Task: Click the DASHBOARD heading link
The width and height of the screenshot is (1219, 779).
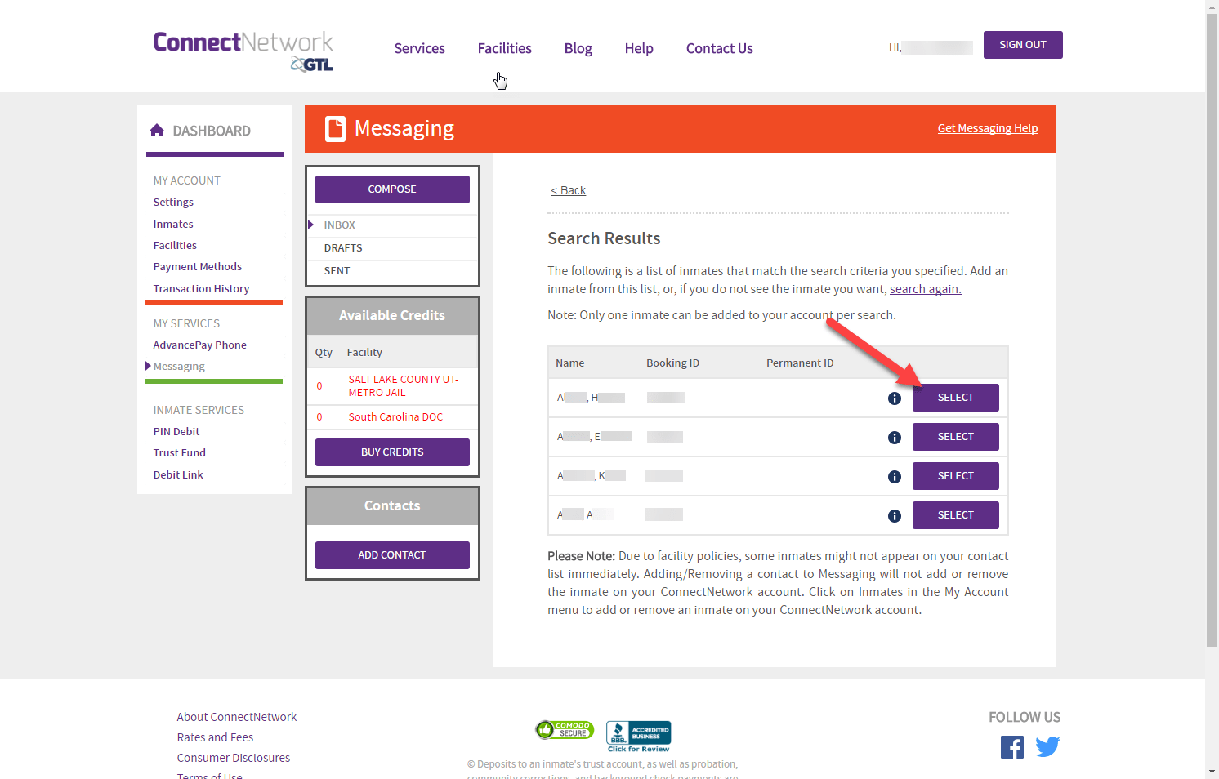Action: pyautogui.click(x=212, y=131)
